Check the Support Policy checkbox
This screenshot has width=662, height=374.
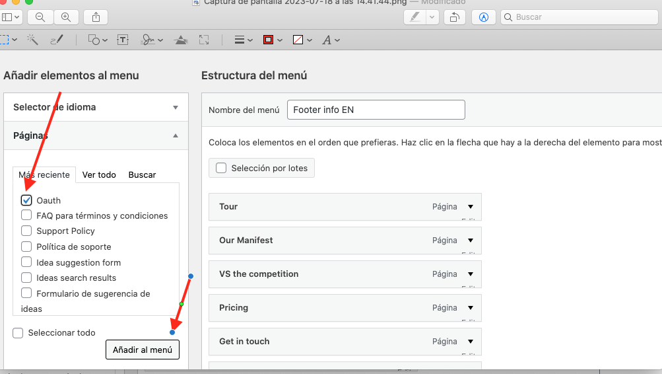[26, 231]
